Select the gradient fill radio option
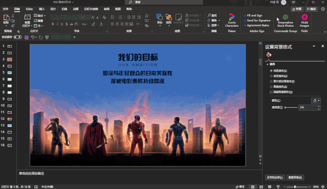Image resolution: width=327 pixels, height=189 pixels. [271, 76]
